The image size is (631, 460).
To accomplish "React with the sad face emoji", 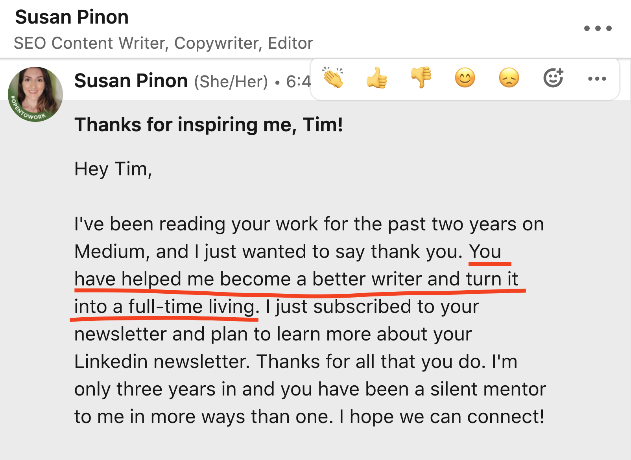I will tap(509, 78).
